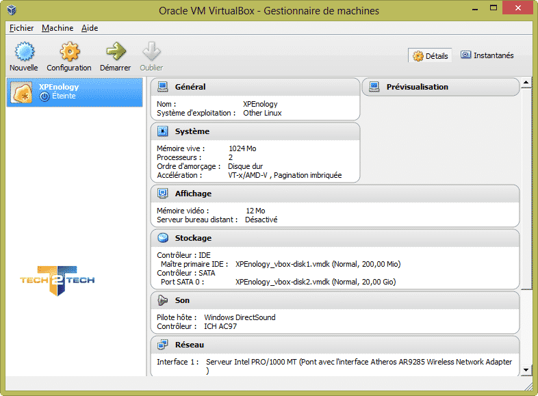Open the Fichier menu
Image resolution: width=538 pixels, height=396 pixels.
(21, 28)
